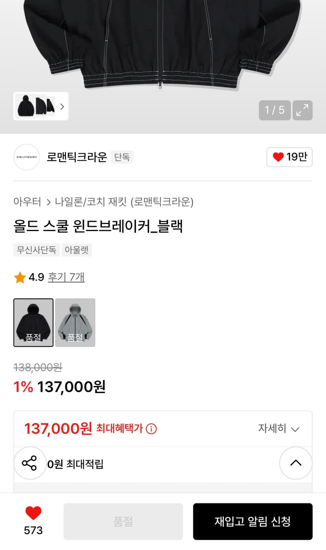Tap the 아울렛 tag label
Viewport: 326px width, 550px height.
click(x=77, y=250)
